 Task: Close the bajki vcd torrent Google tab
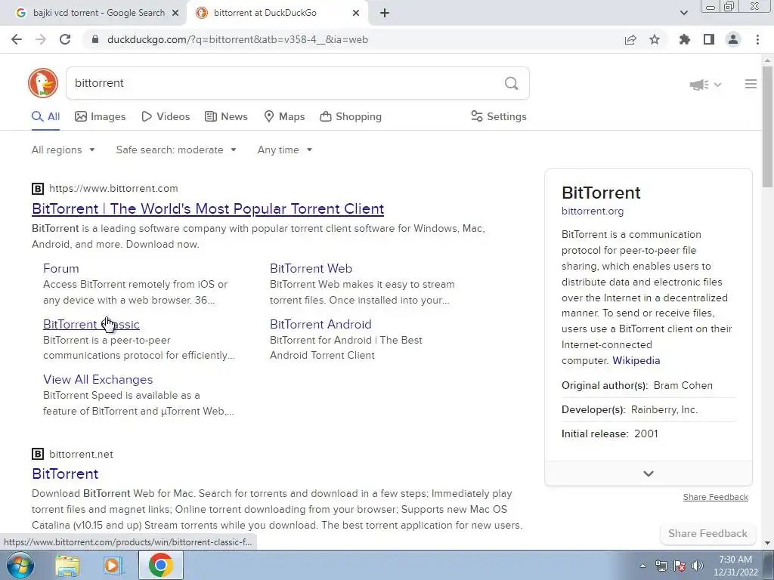[175, 13]
